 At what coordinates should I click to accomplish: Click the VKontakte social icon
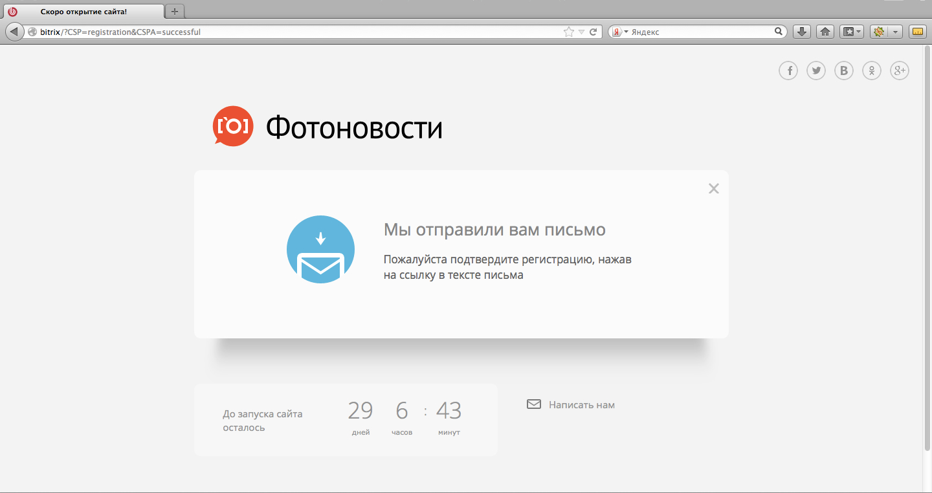point(843,71)
